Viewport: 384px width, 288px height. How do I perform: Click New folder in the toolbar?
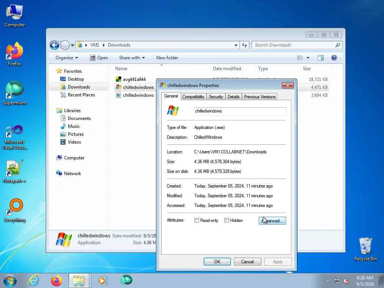pos(167,58)
